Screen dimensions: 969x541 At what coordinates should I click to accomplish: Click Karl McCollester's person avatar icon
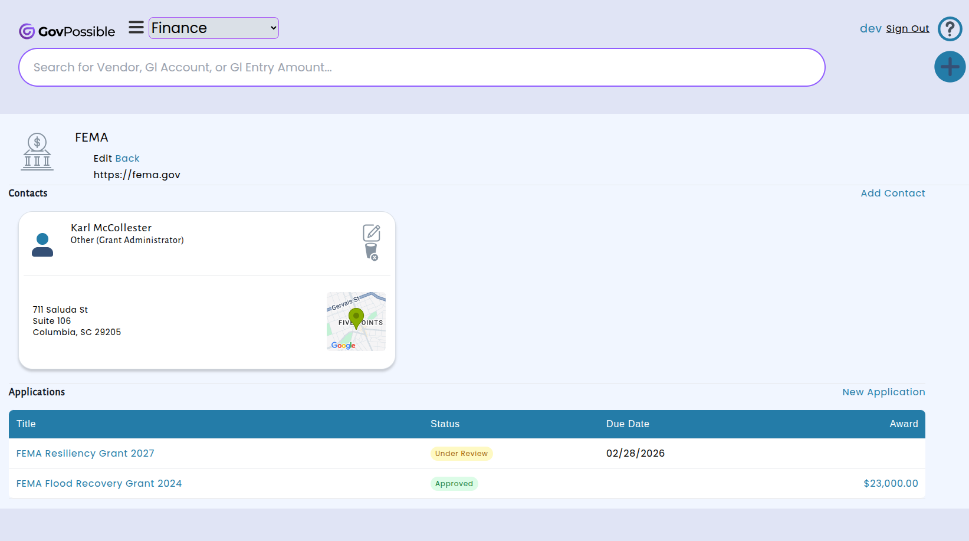pos(42,245)
